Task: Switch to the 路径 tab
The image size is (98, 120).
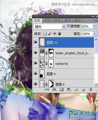Action: point(78,21)
